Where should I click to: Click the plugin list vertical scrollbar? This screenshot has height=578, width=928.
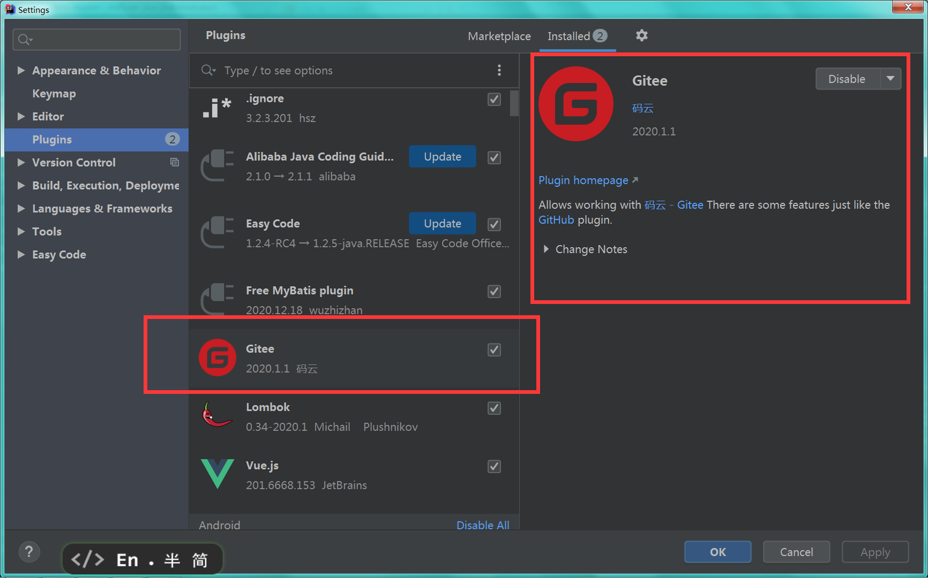pyautogui.click(x=514, y=103)
